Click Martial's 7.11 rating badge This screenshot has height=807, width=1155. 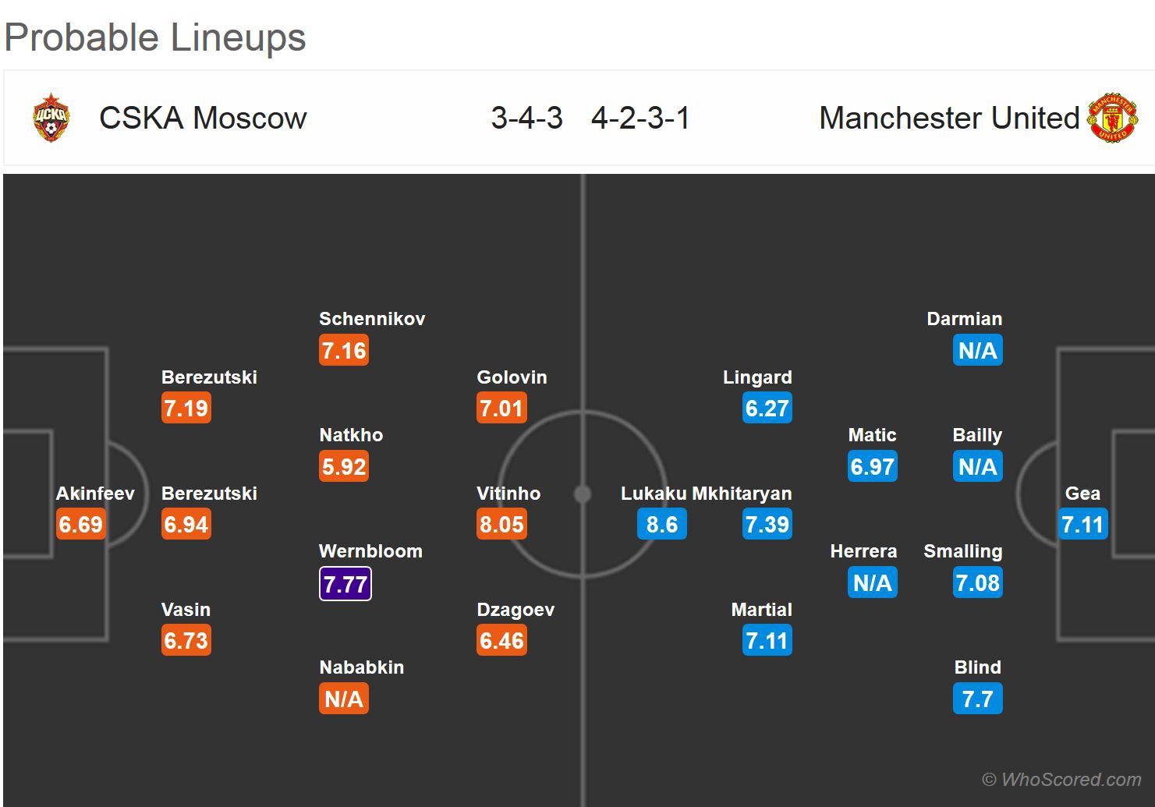coord(767,640)
